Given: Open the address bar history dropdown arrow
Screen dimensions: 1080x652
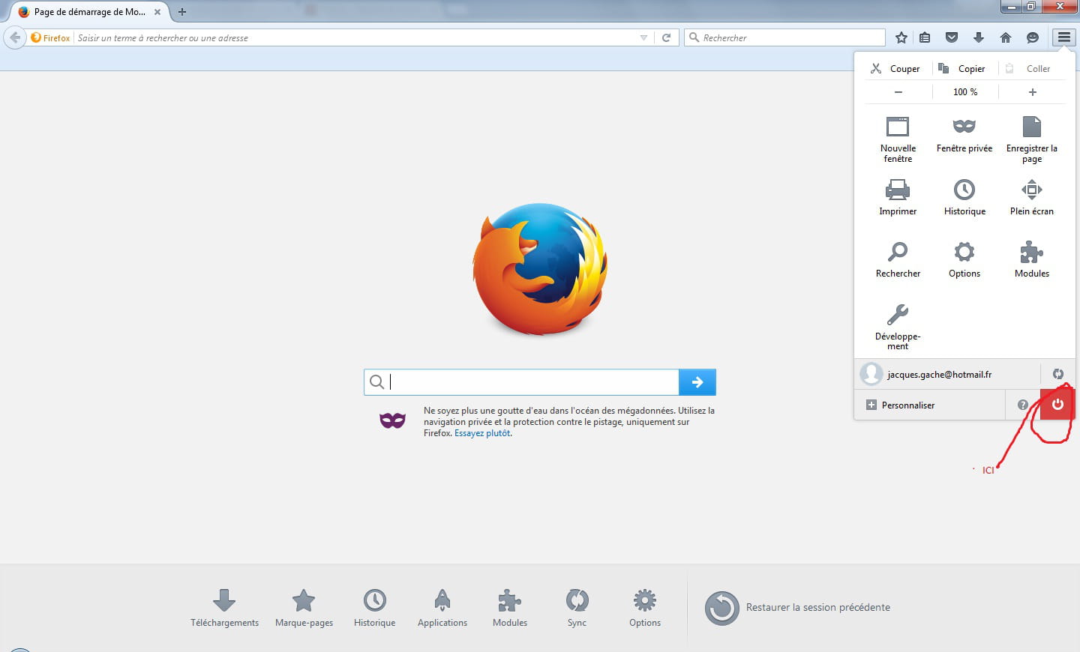Looking at the screenshot, I should 643,37.
